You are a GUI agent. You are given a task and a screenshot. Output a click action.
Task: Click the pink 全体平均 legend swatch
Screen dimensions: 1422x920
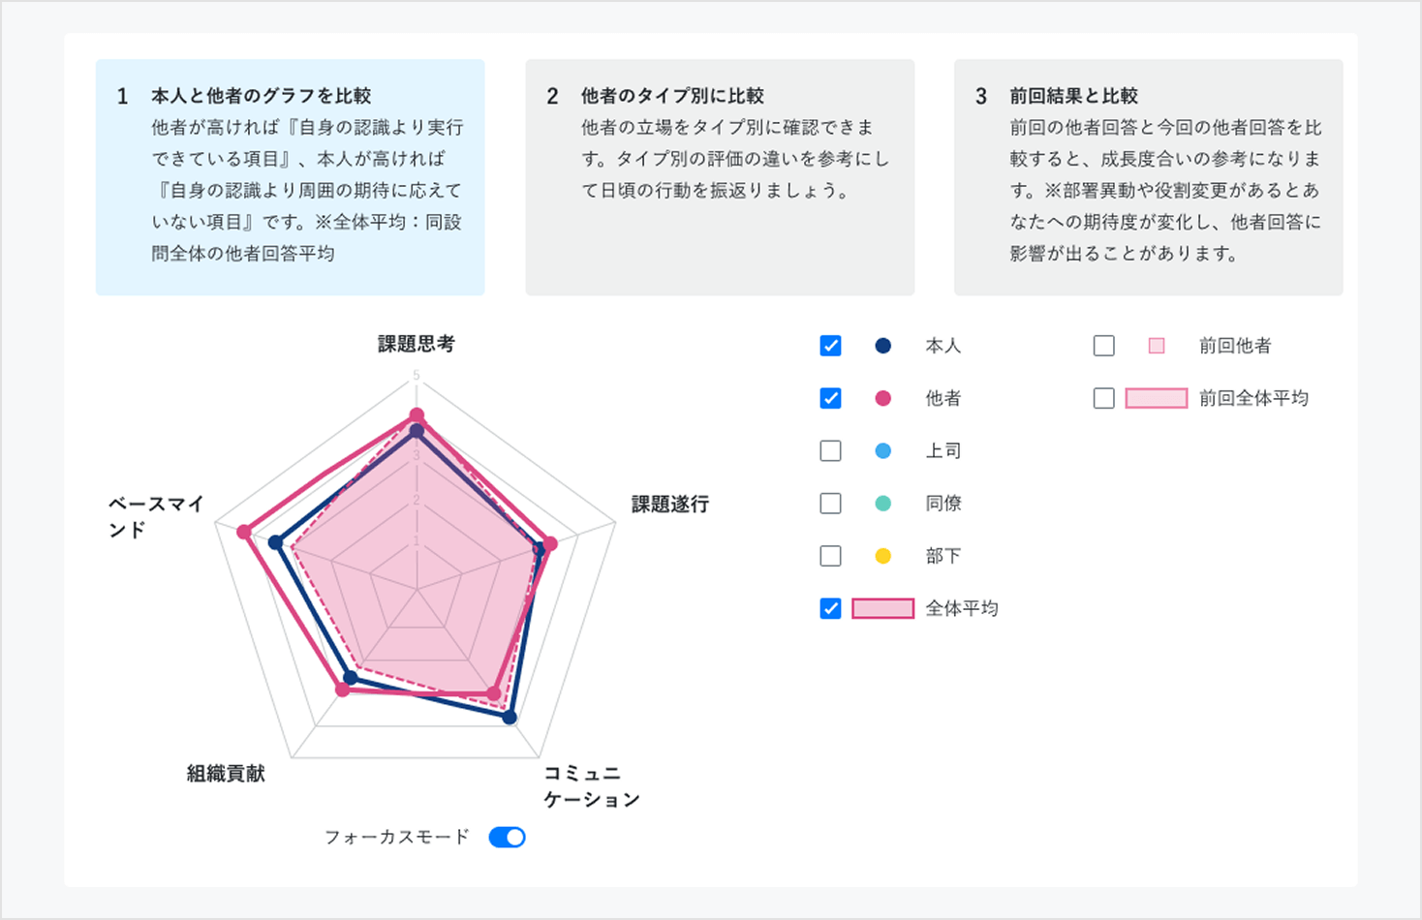[882, 608]
